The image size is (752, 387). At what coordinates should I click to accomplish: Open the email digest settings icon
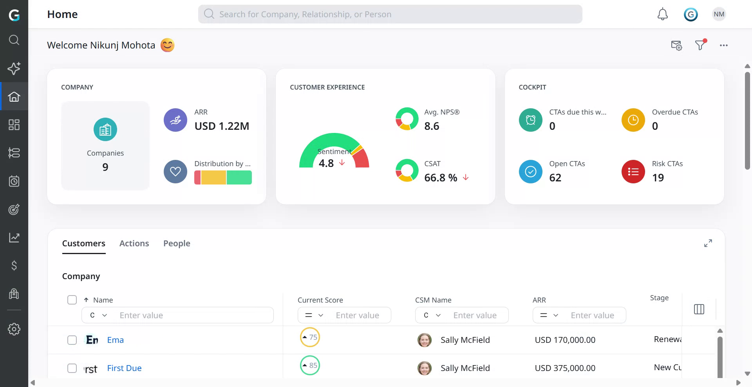(x=676, y=45)
